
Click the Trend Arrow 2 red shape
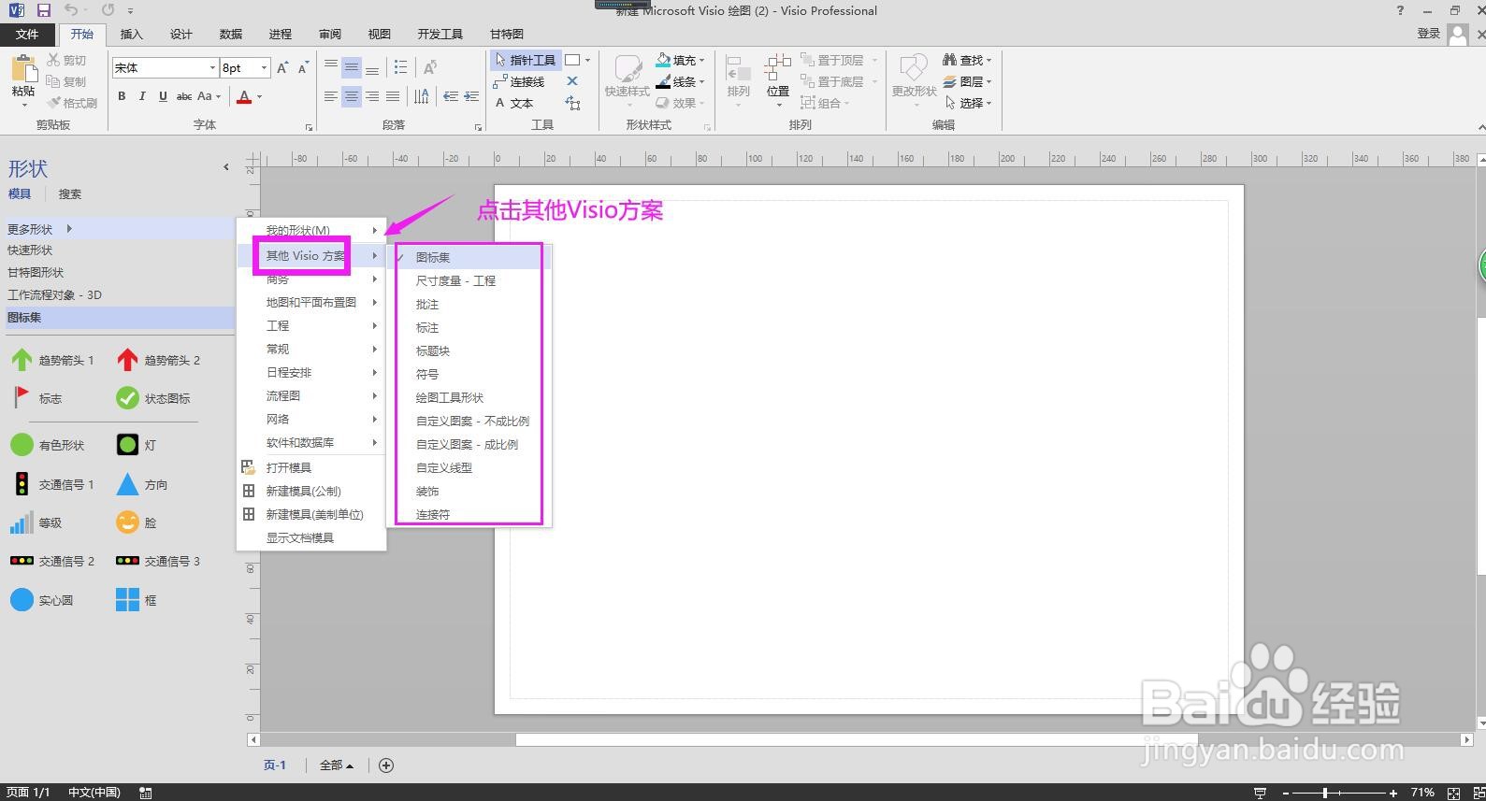tap(159, 360)
